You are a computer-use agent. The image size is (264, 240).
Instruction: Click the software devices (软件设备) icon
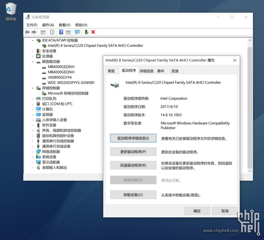[38, 125]
